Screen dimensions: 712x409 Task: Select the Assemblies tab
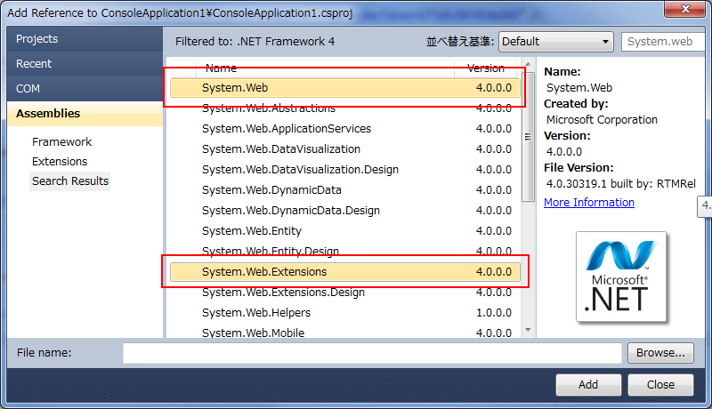(x=48, y=114)
